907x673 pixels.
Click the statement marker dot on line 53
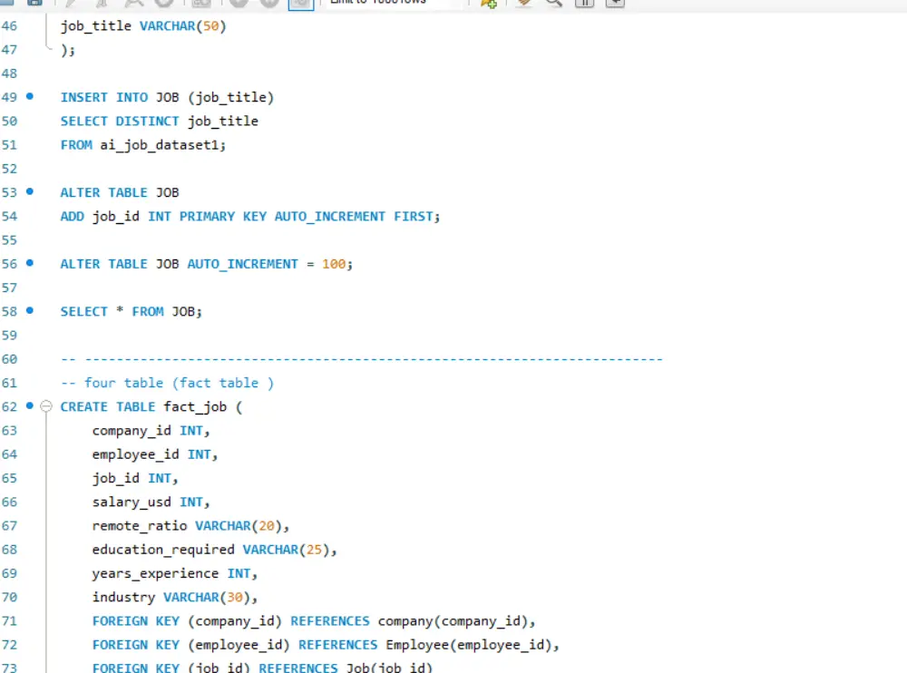(30, 191)
